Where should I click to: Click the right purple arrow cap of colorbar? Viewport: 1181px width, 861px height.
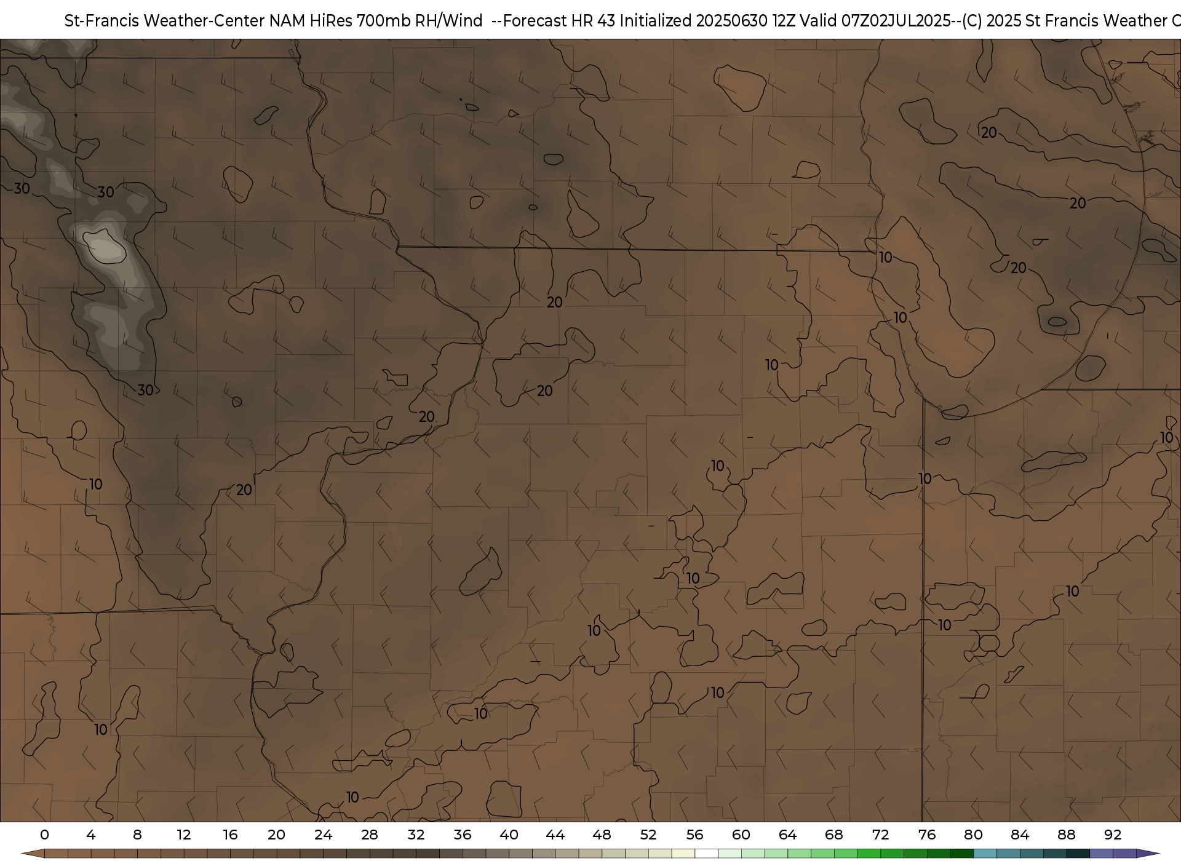point(1147,853)
